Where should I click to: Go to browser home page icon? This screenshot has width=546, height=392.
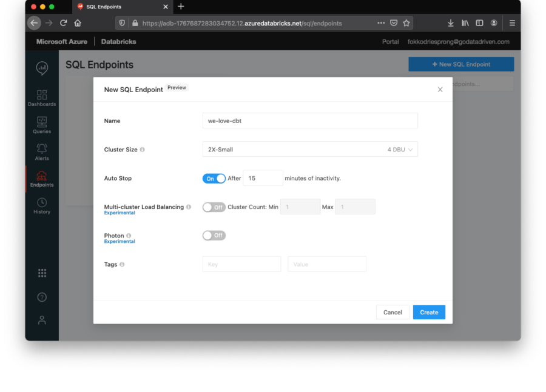[78, 23]
